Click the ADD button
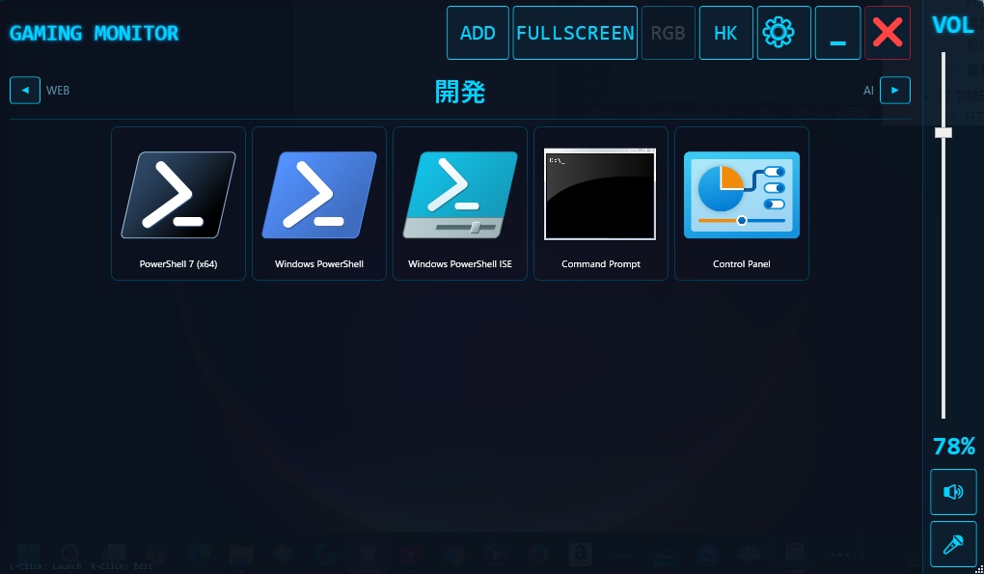The height and width of the screenshot is (574, 984). pos(478,33)
